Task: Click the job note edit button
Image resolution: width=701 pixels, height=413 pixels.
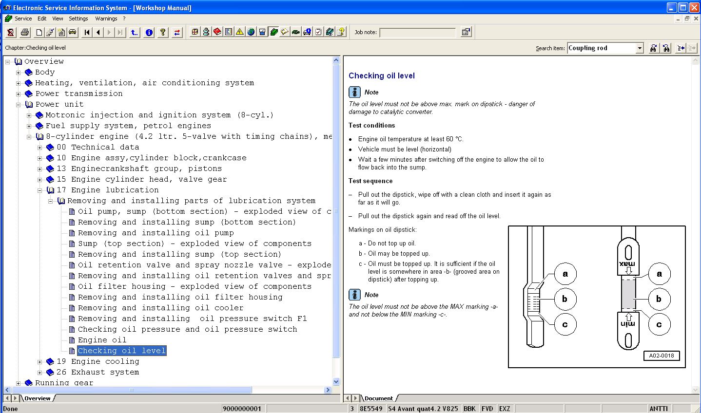Action: coord(466,32)
